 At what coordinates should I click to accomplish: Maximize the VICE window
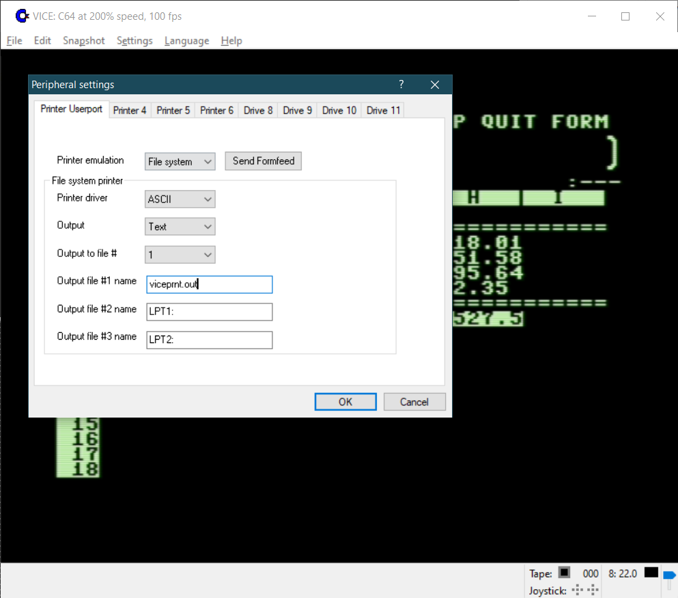pos(625,16)
